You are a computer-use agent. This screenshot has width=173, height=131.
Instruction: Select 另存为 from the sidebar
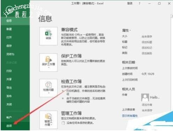[10, 54]
